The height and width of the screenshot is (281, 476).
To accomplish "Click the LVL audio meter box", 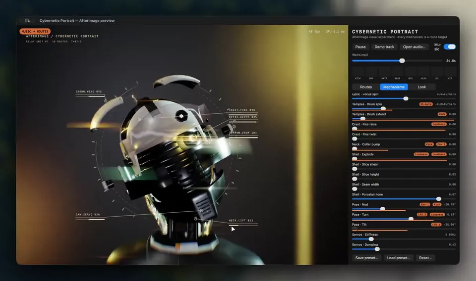I will tap(437, 72).
